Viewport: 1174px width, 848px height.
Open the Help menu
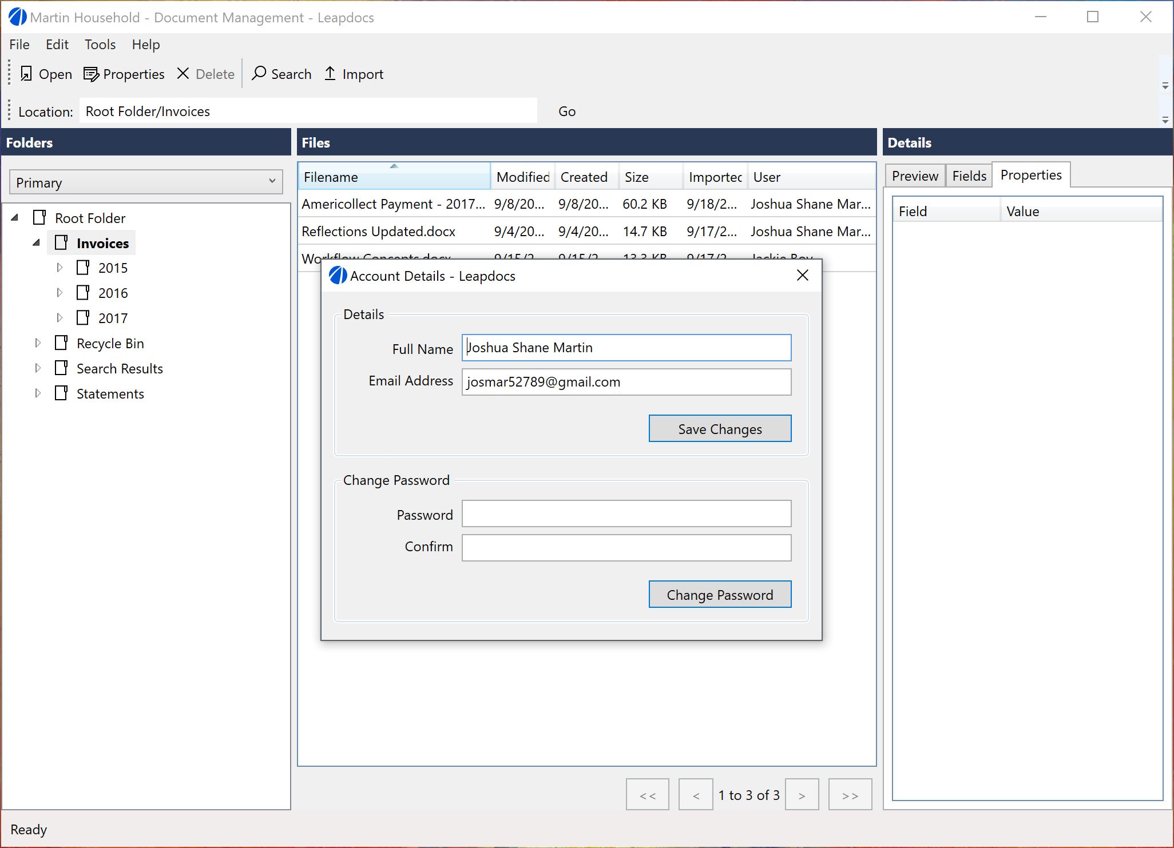coord(146,45)
